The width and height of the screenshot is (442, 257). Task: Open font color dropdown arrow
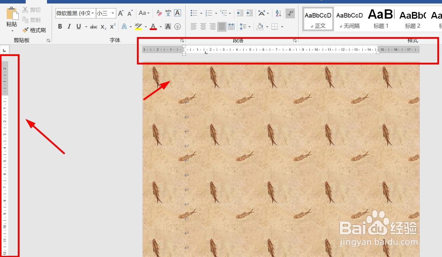(x=161, y=27)
